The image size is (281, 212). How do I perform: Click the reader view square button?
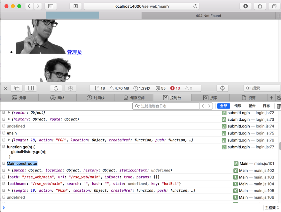(76, 6)
